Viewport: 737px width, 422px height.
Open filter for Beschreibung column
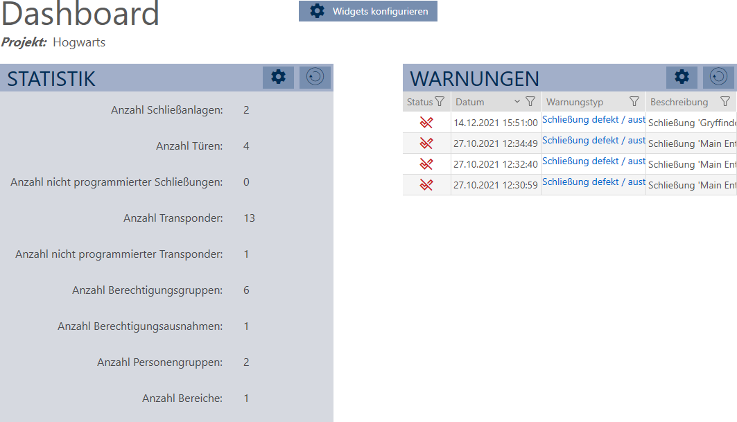tap(725, 102)
